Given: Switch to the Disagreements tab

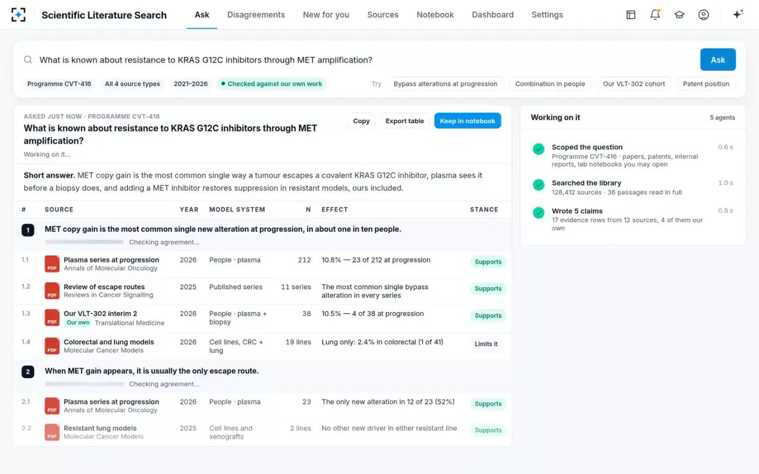Looking at the screenshot, I should (x=256, y=15).
